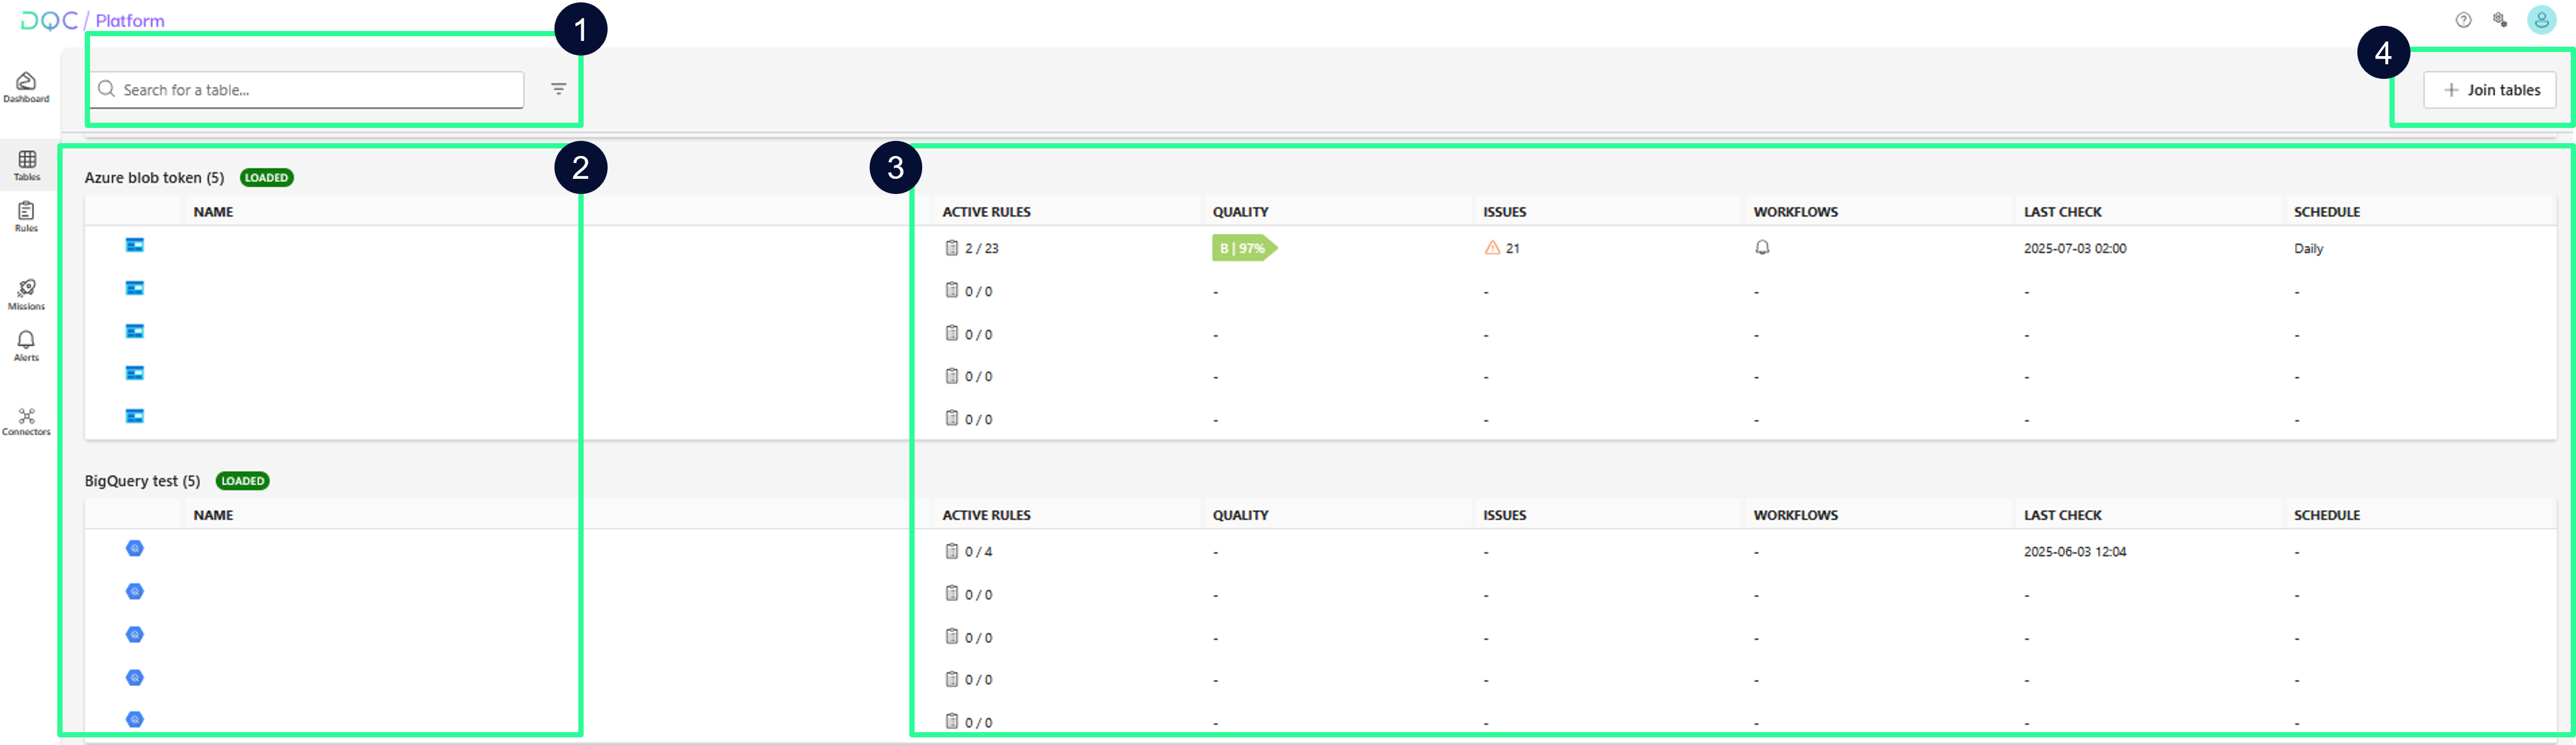Viewport: 2576px width, 745px height.
Task: Open the table filter options icon
Action: tap(559, 89)
